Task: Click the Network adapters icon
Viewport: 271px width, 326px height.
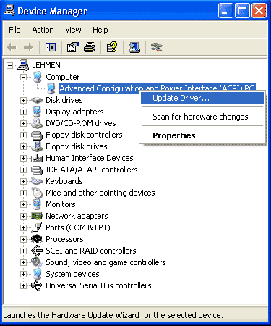Action: (x=37, y=216)
